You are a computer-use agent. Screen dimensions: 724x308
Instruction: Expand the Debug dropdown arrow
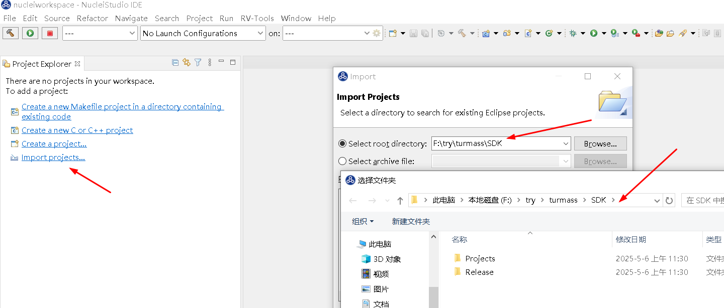[583, 33]
